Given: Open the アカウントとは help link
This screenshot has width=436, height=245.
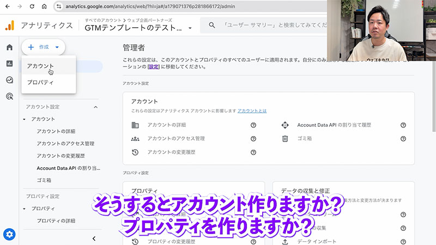Looking at the screenshot, I should pyautogui.click(x=252, y=111).
